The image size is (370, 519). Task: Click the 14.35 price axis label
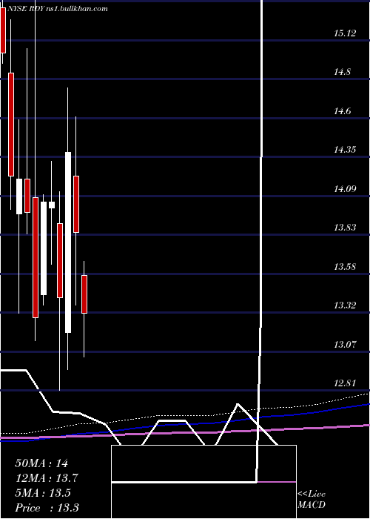[x=345, y=150]
